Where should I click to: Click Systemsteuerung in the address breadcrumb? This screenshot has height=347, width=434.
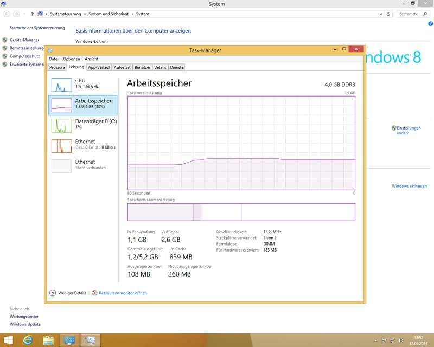[65, 14]
